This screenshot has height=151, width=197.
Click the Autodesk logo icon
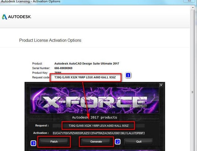(4, 17)
